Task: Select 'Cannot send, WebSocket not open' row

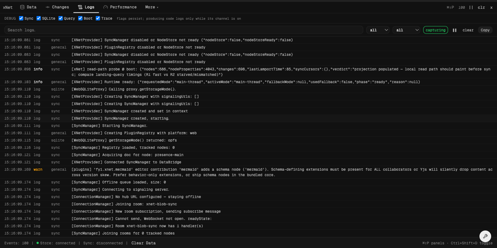Action: 248,219
